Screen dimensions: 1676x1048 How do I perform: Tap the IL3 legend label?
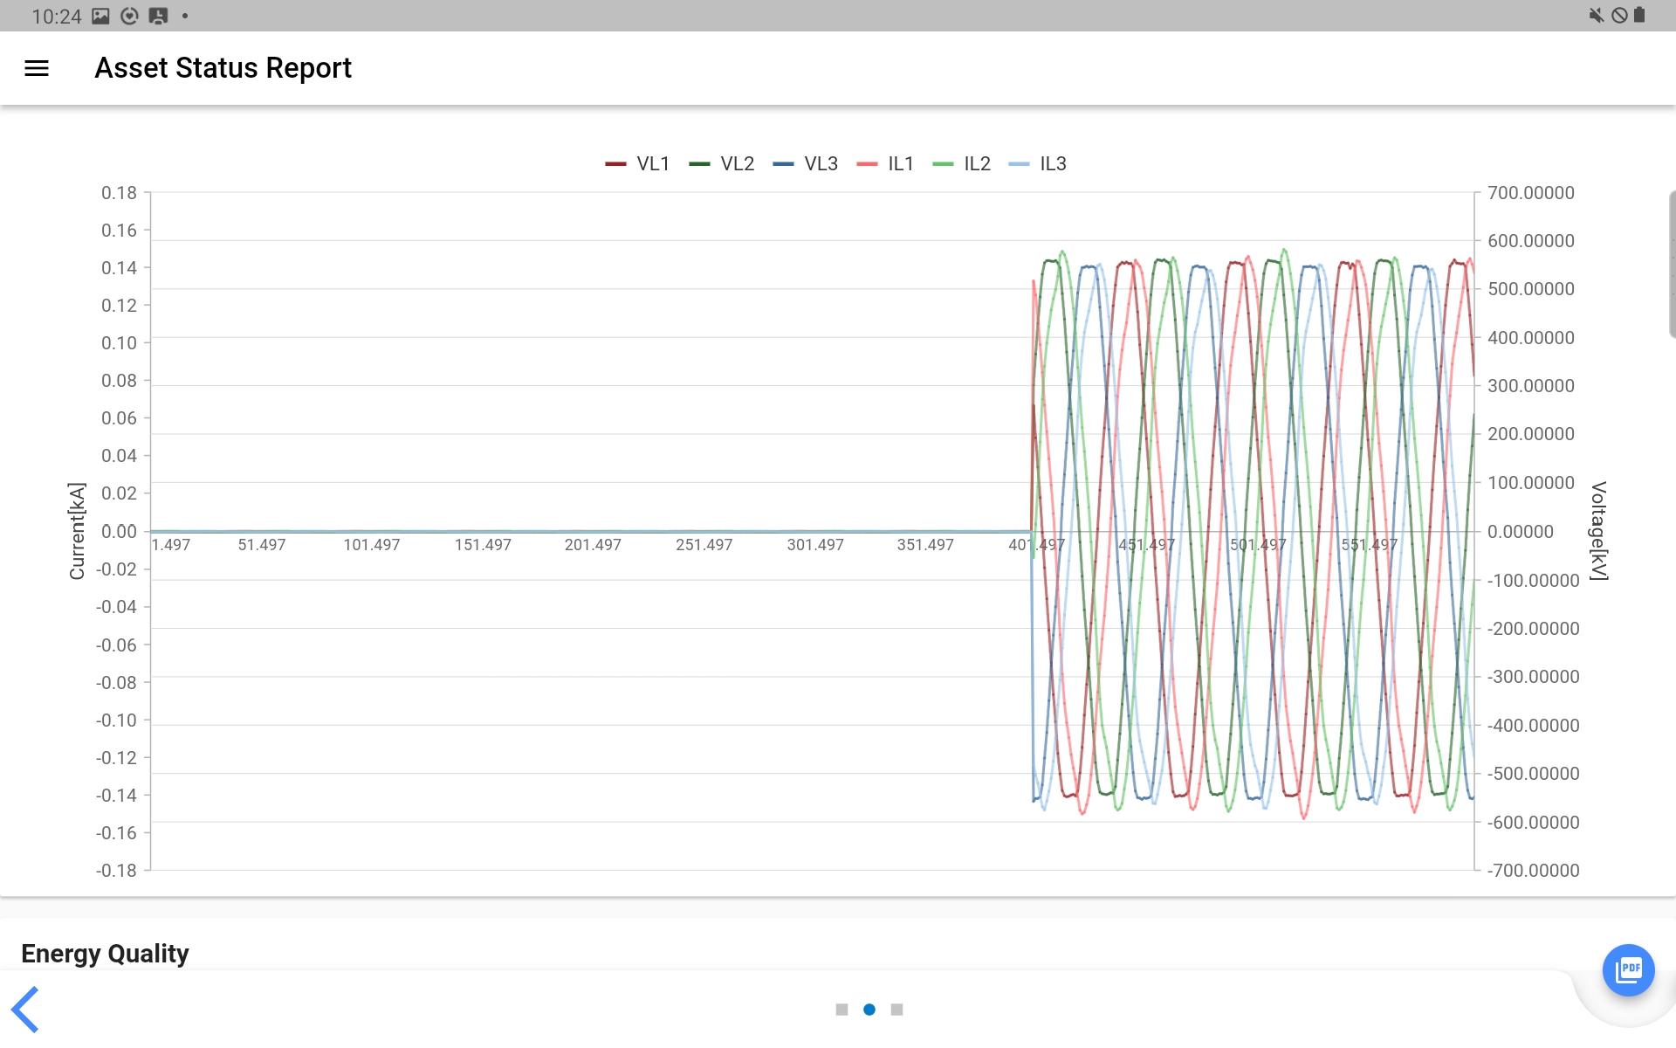[1041, 163]
